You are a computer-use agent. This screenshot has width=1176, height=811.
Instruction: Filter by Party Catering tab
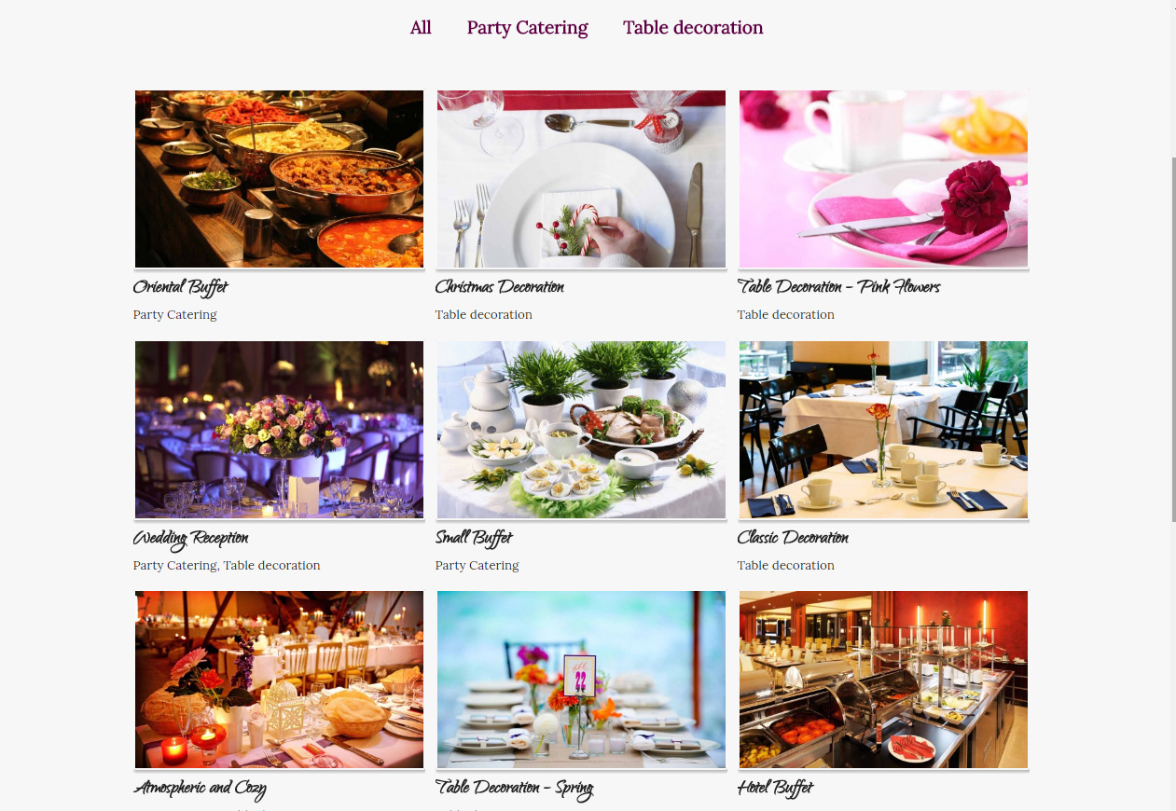click(x=527, y=29)
